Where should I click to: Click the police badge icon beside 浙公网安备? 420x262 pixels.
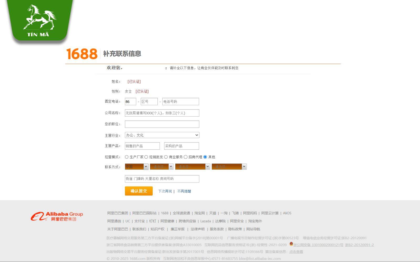291,244
